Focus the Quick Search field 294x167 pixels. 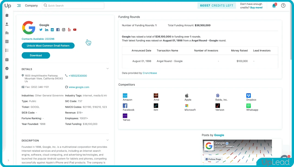point(73,5)
